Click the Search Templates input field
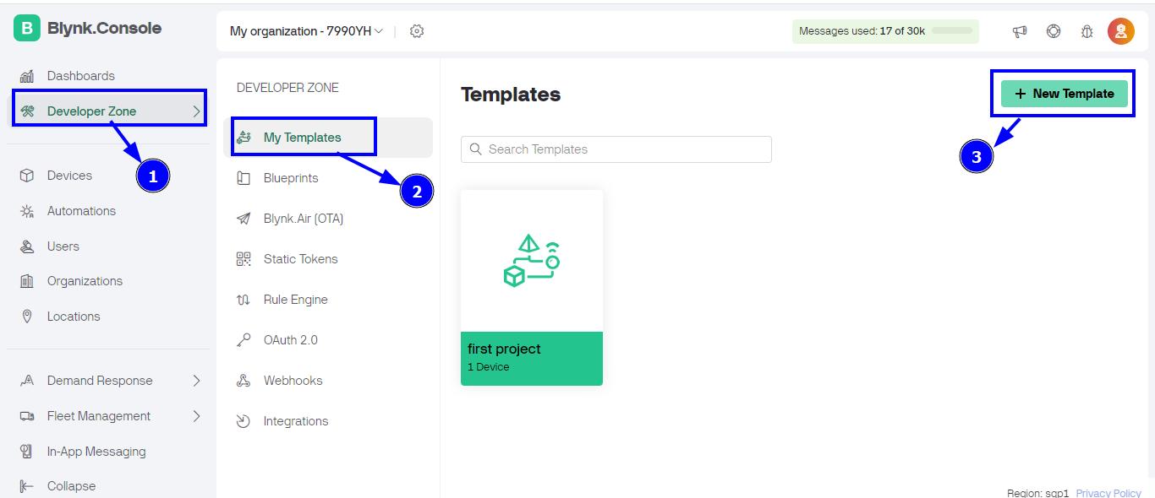 coord(616,149)
